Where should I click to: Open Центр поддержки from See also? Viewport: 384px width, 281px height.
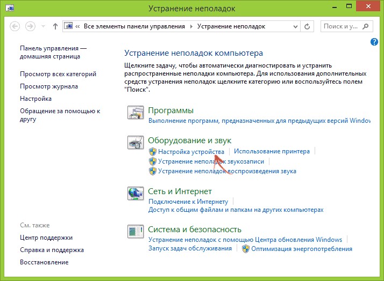click(46, 238)
